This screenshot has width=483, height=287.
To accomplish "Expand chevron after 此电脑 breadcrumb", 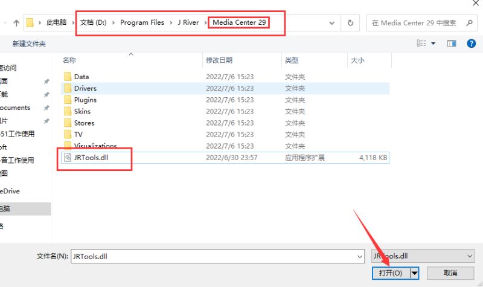I will pos(73,23).
